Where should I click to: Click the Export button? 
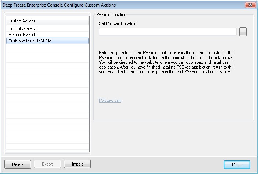tap(48, 164)
